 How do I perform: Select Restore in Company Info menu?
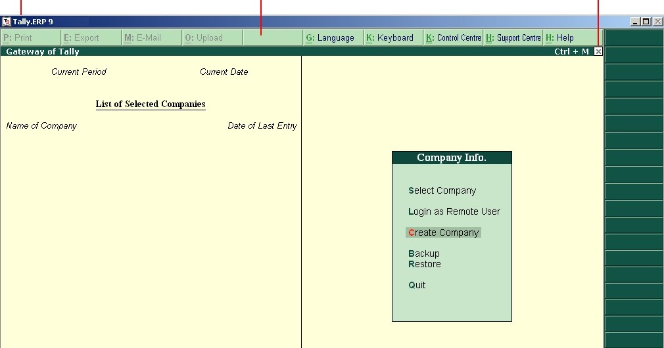pos(424,264)
